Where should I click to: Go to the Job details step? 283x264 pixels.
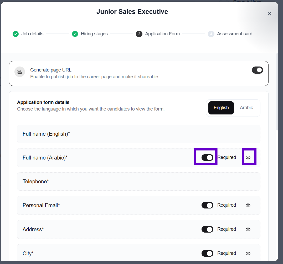[32, 34]
